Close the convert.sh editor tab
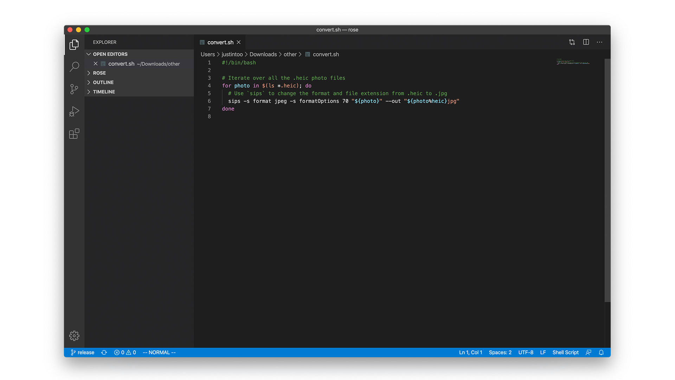 coord(239,42)
